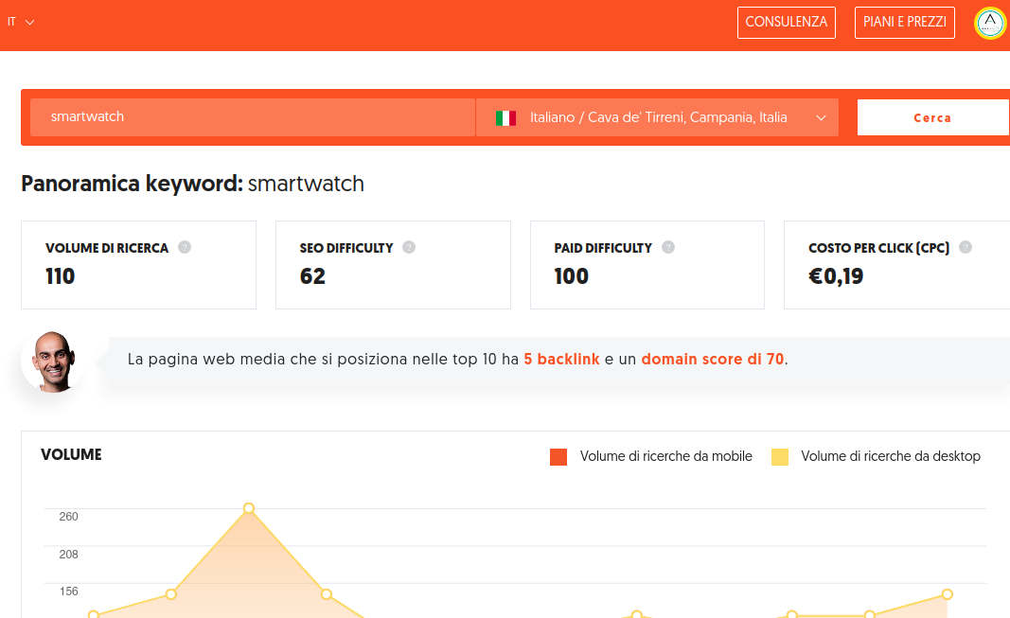
Task: Toggle the mobile search volume legend swatch
Action: [x=558, y=457]
